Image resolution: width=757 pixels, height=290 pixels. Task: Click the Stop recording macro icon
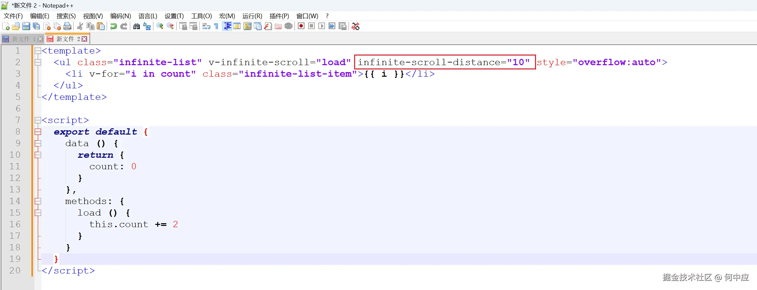311,26
